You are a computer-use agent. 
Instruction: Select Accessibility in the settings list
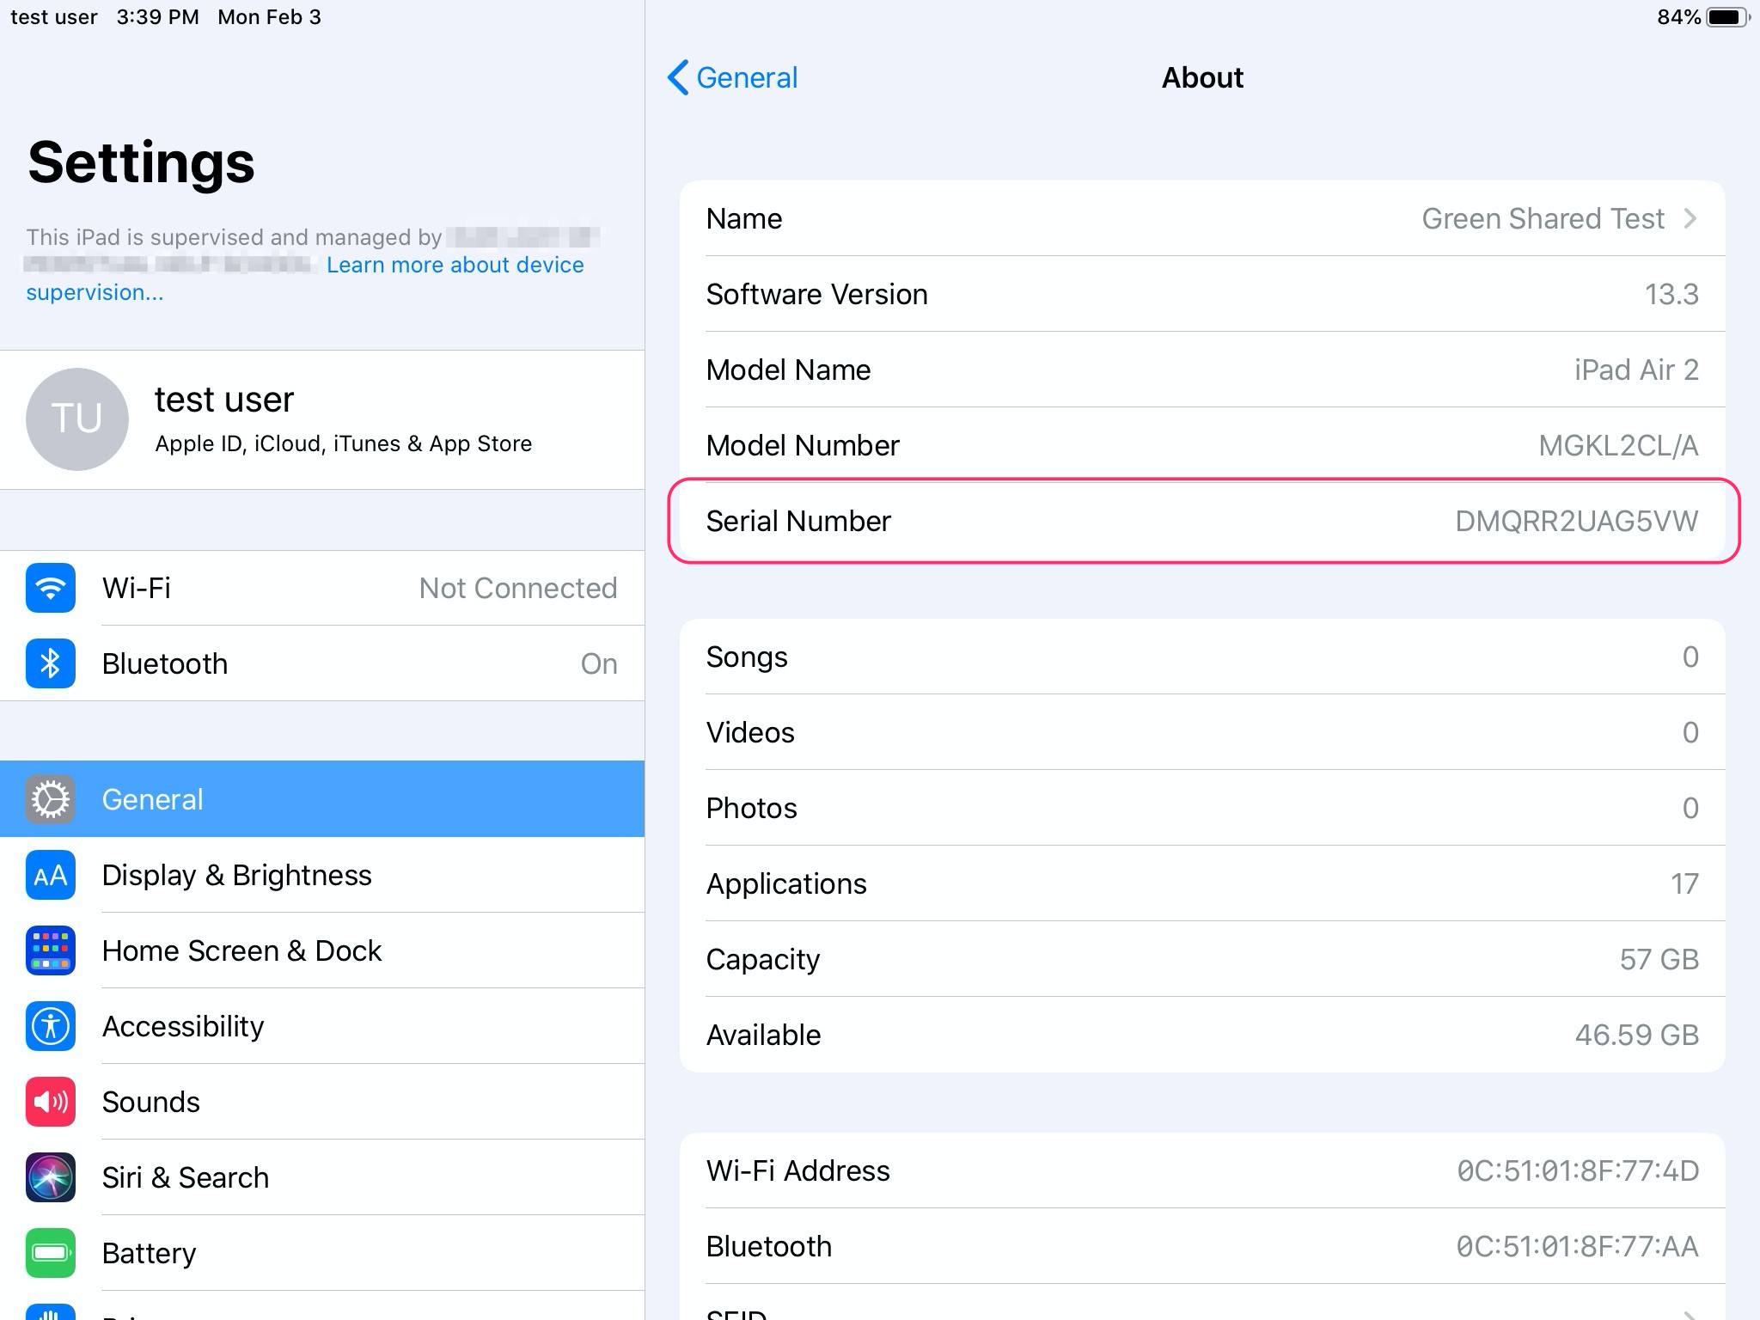click(183, 1026)
